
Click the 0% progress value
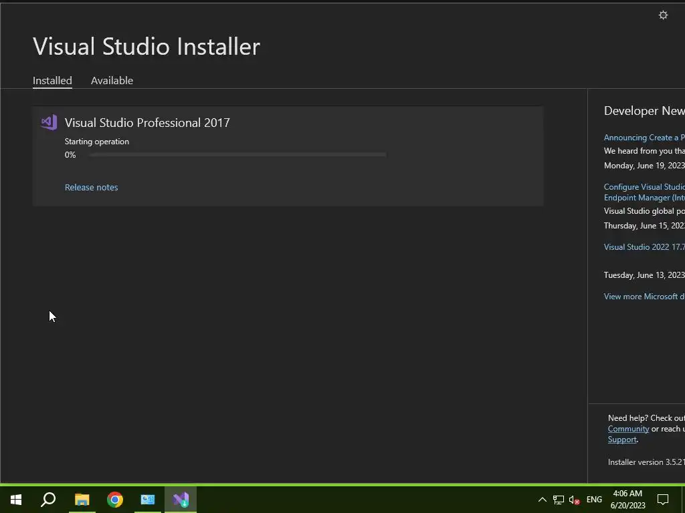[x=70, y=155]
